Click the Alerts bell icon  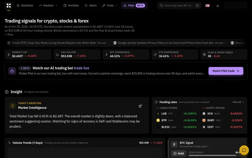click(86, 6)
